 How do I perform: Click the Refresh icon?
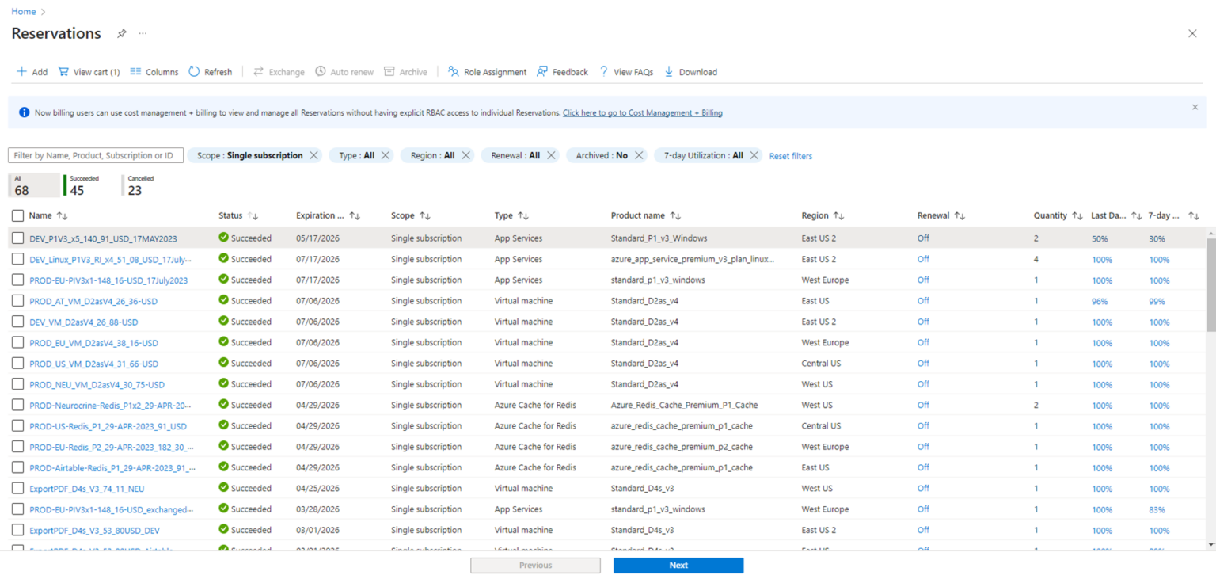tap(192, 71)
